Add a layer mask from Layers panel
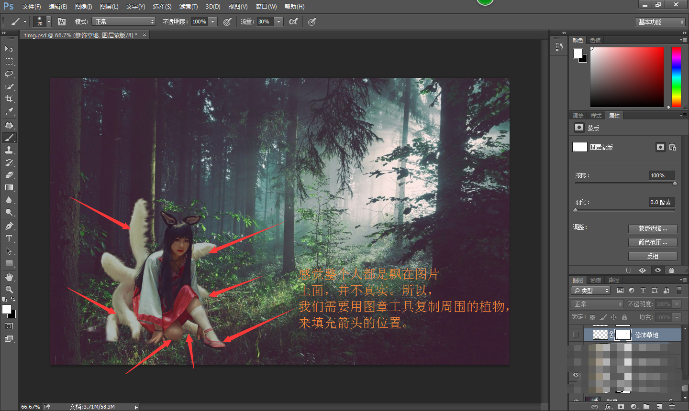This screenshot has height=411, width=689. click(621, 407)
